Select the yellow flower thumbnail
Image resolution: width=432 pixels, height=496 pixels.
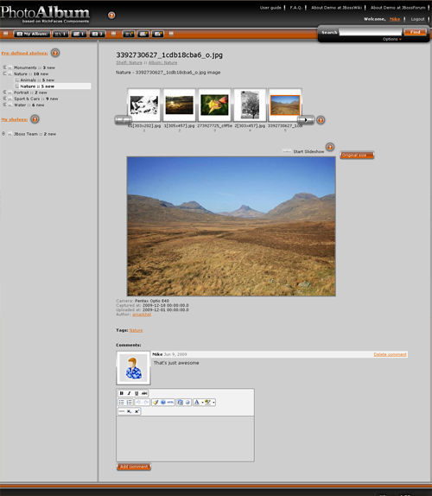tap(214, 105)
